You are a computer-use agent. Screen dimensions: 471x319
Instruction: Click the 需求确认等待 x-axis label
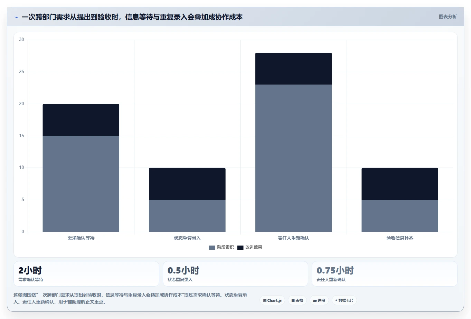tap(81, 238)
